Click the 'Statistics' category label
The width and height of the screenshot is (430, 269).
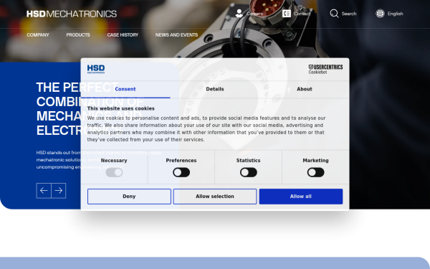(x=249, y=161)
